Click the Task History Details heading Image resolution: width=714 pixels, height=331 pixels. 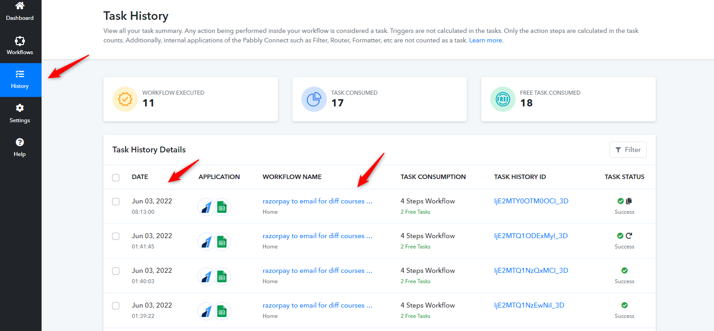tap(149, 150)
